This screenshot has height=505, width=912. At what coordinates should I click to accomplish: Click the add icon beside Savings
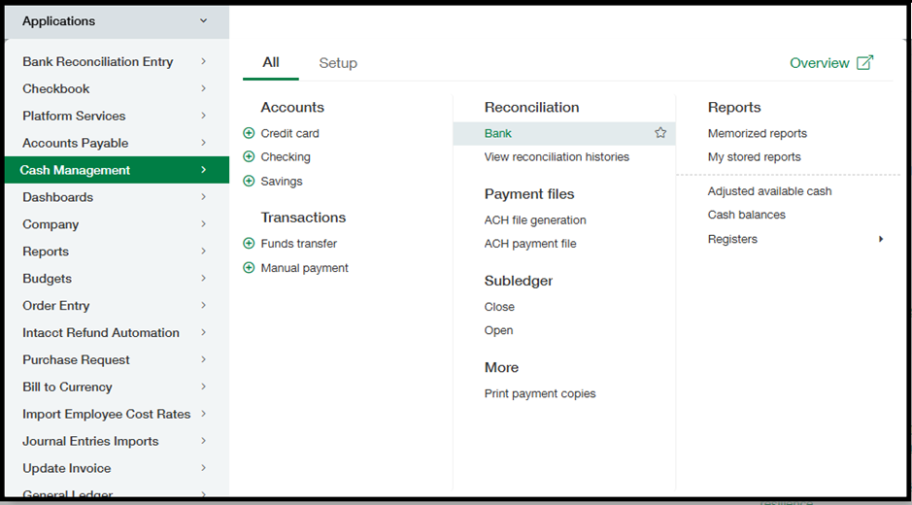(249, 182)
